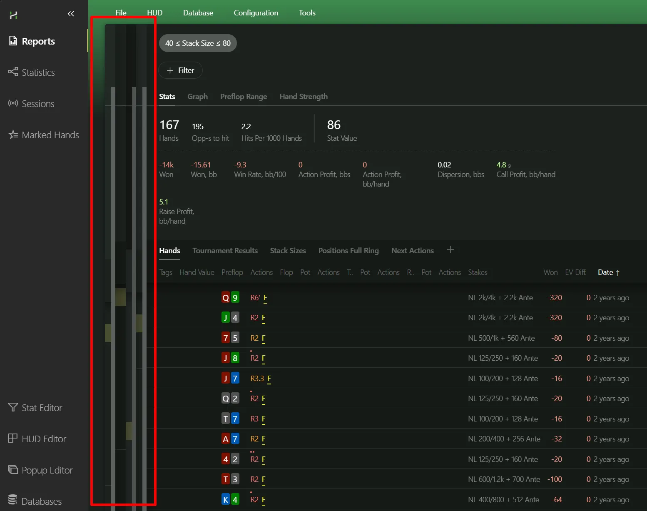Viewport: 647px width, 511px height.
Task: Switch to the Tournament Results tab
Action: 225,251
